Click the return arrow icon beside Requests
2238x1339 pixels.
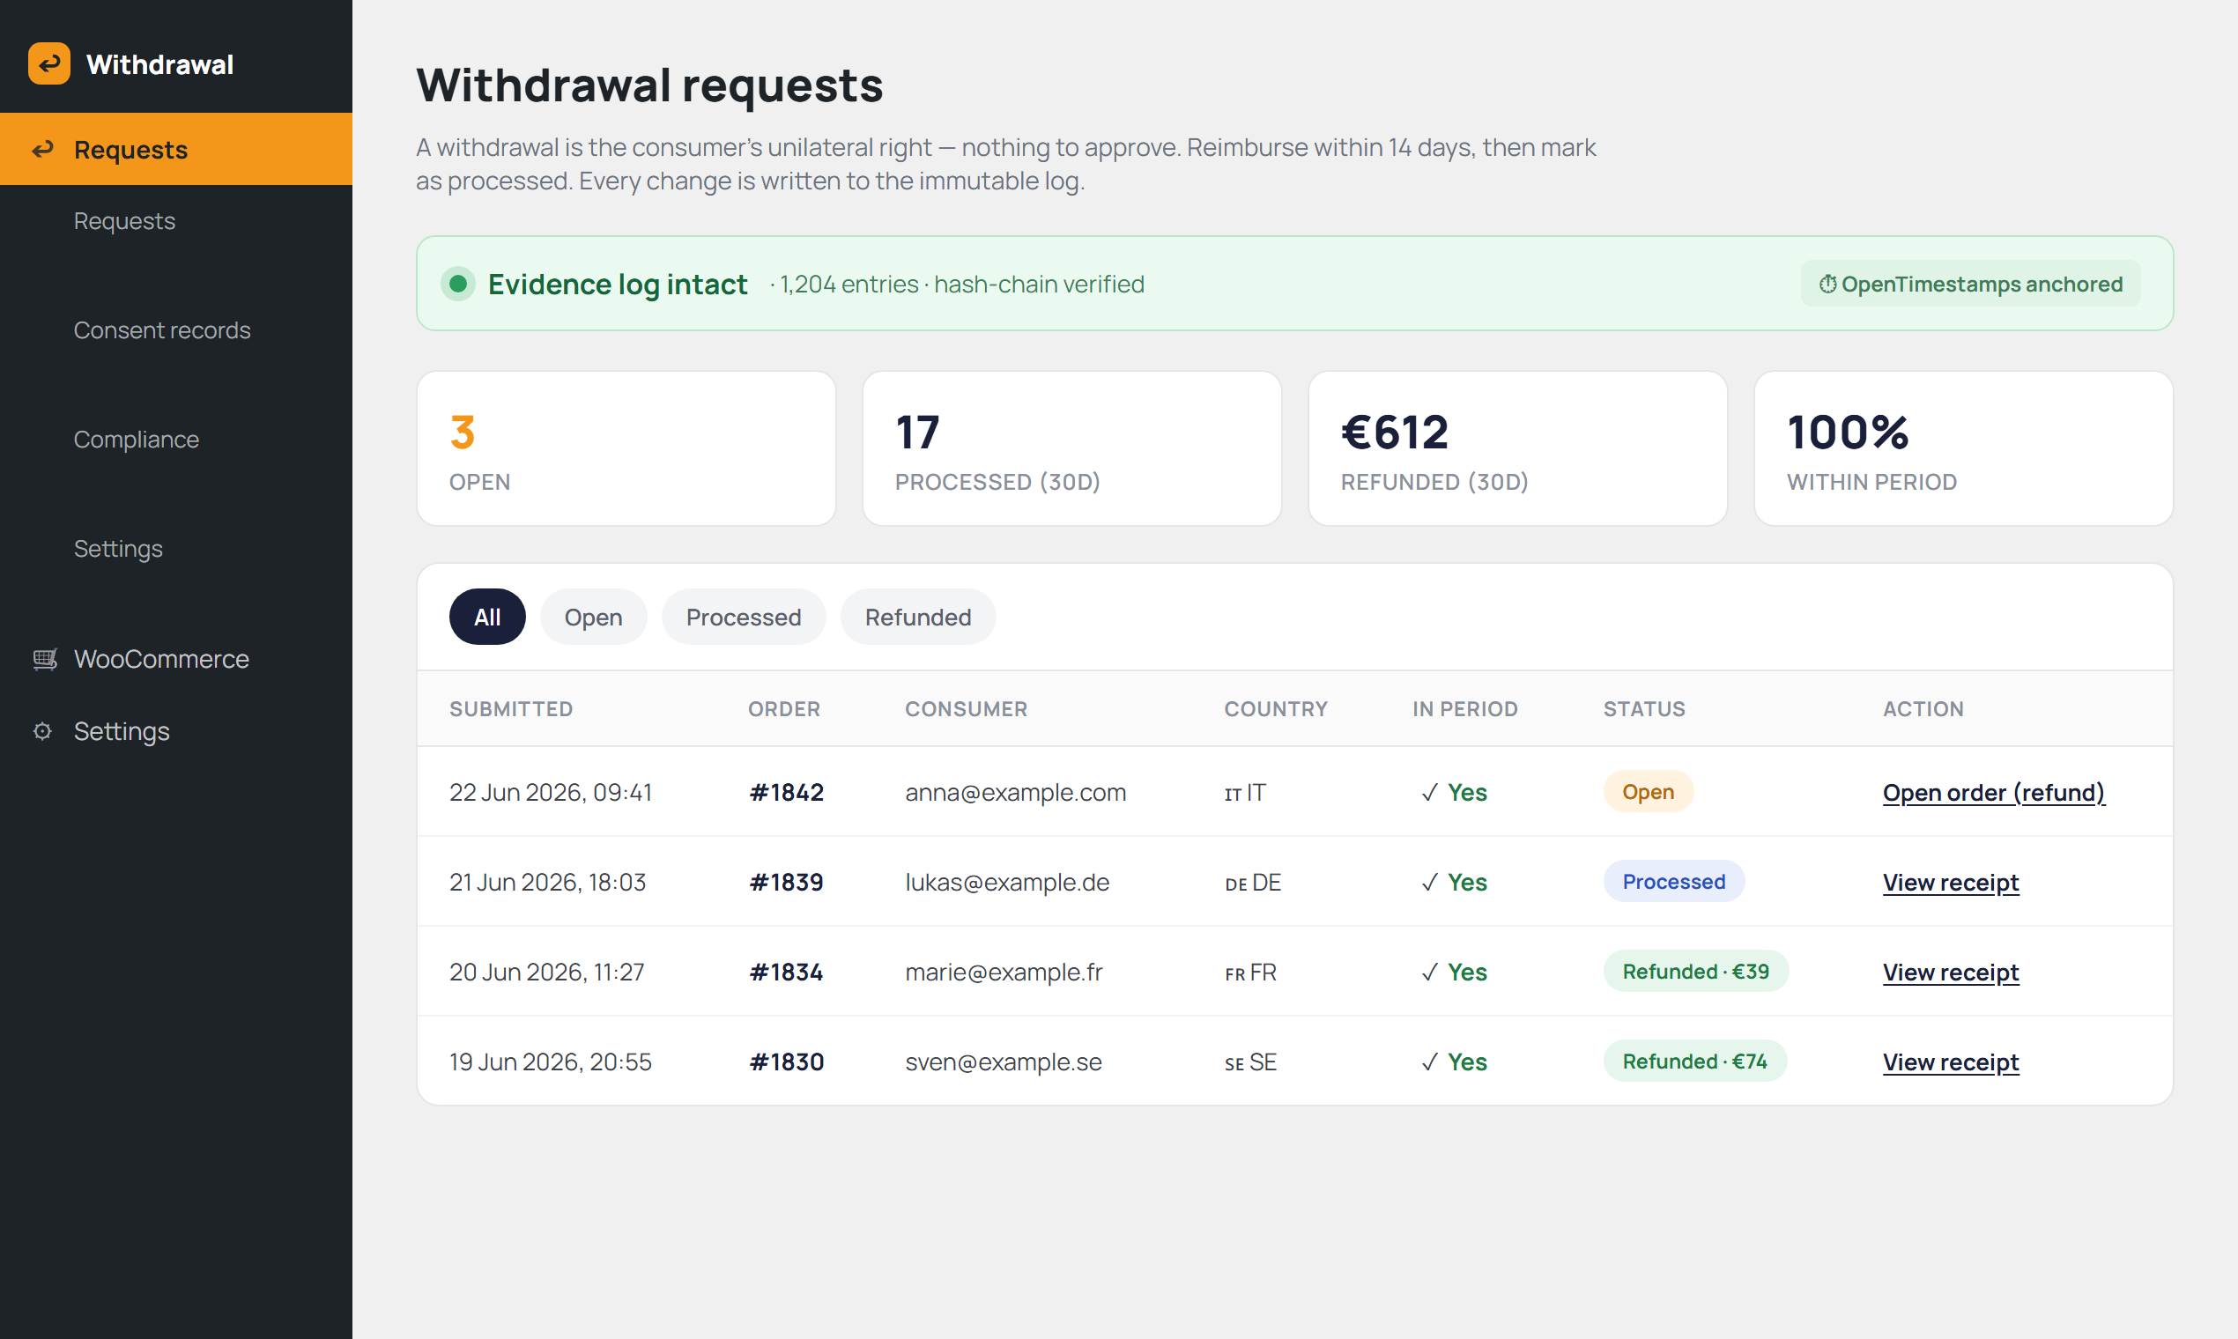click(x=42, y=150)
